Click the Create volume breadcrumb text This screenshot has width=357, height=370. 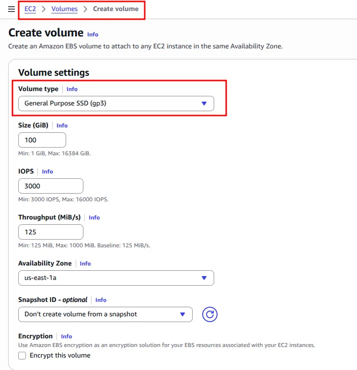[115, 9]
